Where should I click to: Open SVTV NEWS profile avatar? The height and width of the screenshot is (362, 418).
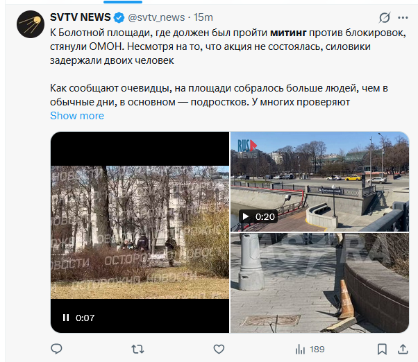pos(31,24)
